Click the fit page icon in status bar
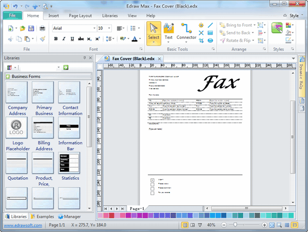The height and width of the screenshot is (232, 308). coord(272,225)
